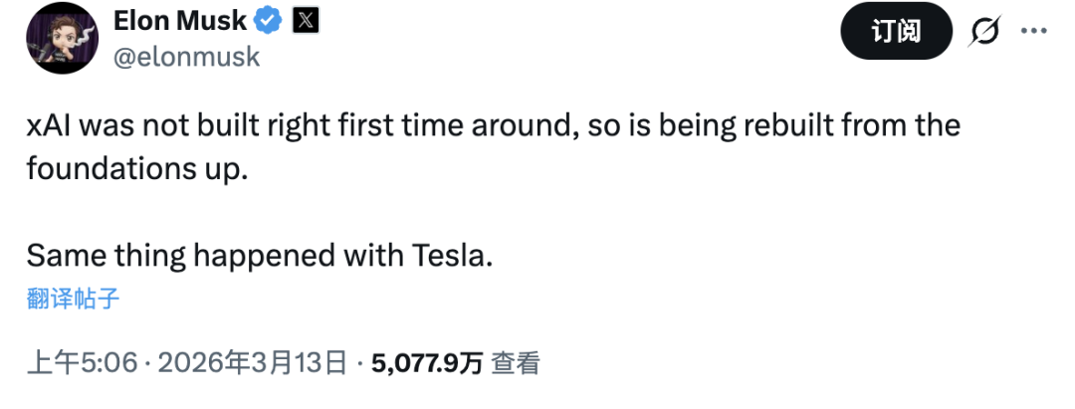Click the 2026年3月13日 date text
Image resolution: width=1075 pixels, height=409 pixels.
click(x=252, y=363)
